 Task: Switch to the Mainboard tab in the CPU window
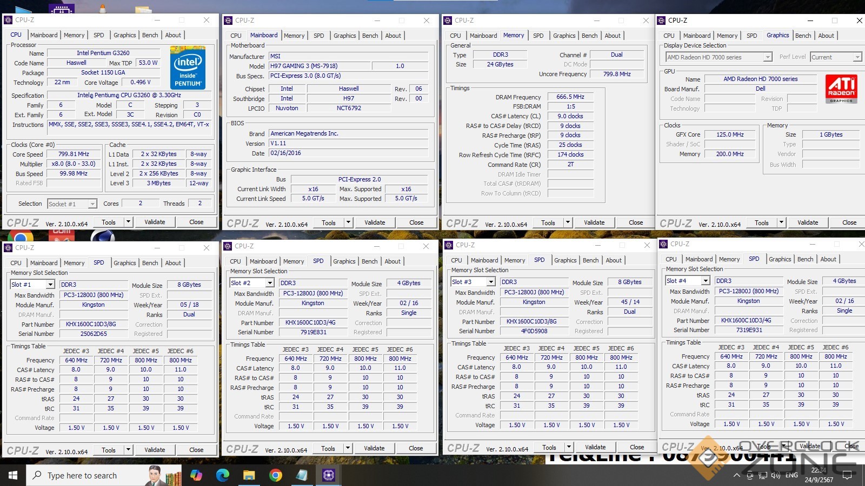(44, 35)
